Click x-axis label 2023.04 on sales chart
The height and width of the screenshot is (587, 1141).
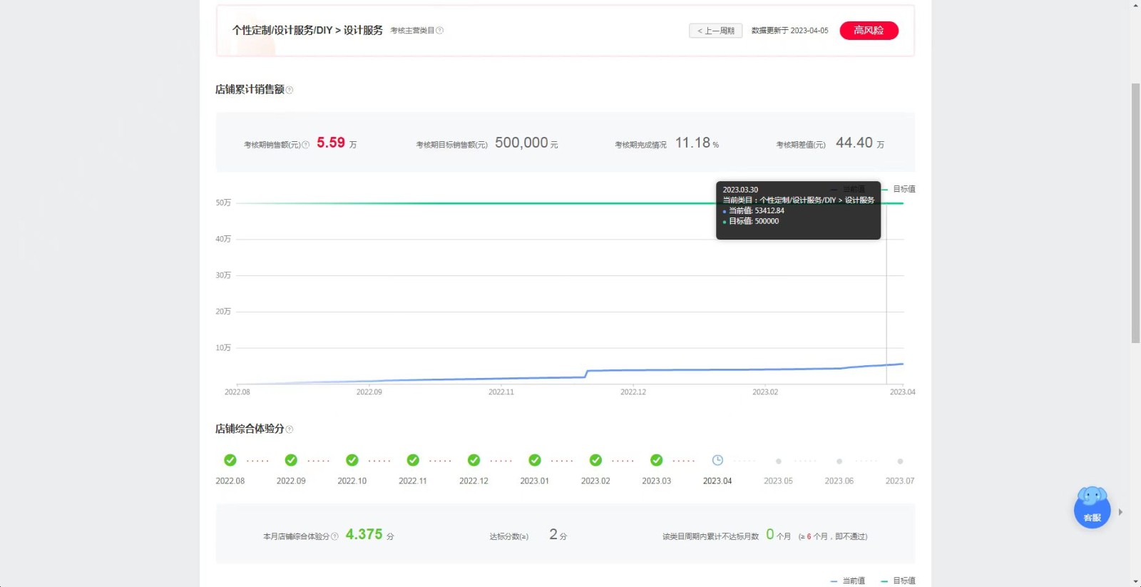pyautogui.click(x=902, y=392)
